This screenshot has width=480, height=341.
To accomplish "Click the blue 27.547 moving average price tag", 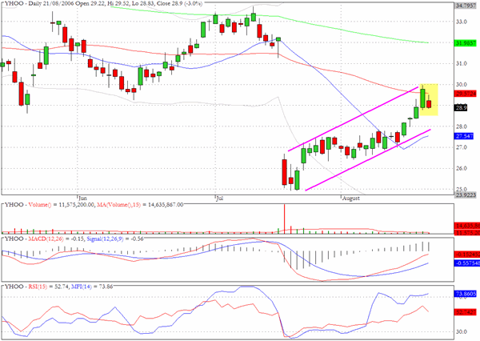I will [464, 136].
